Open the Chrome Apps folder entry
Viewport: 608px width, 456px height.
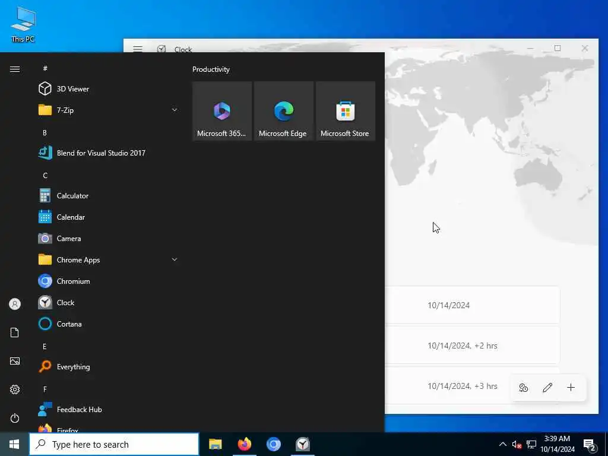tap(108, 260)
